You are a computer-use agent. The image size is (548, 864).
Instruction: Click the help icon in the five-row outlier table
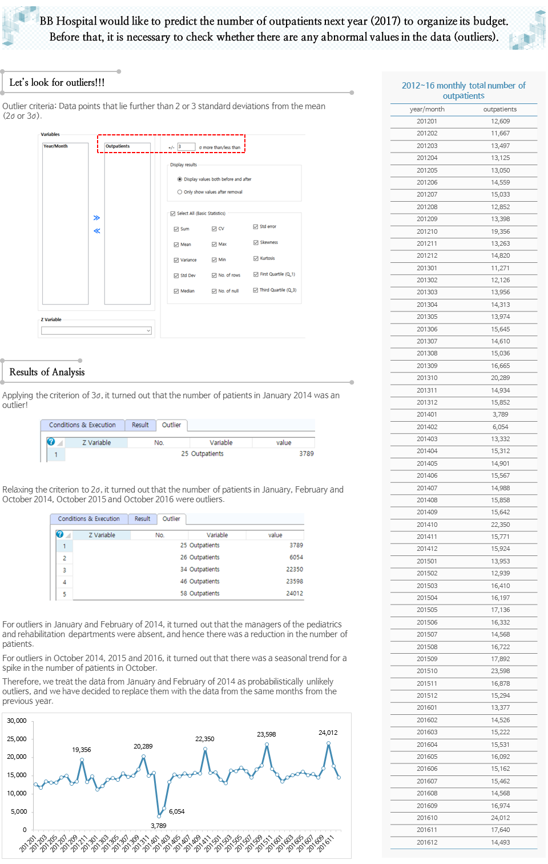click(x=59, y=534)
